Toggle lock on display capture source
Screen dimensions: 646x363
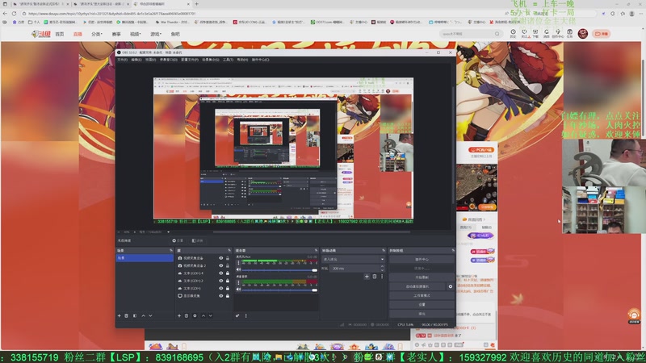point(228,296)
